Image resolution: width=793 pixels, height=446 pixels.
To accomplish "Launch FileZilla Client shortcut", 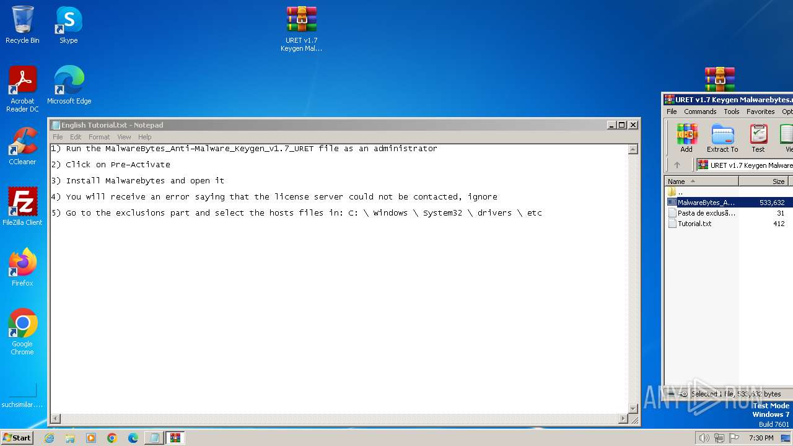I will coord(22,207).
